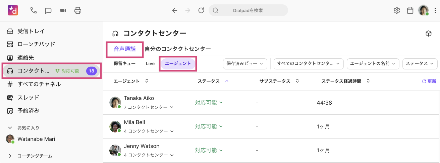
Task: Click the printer fax icon
Action: tap(78, 10)
